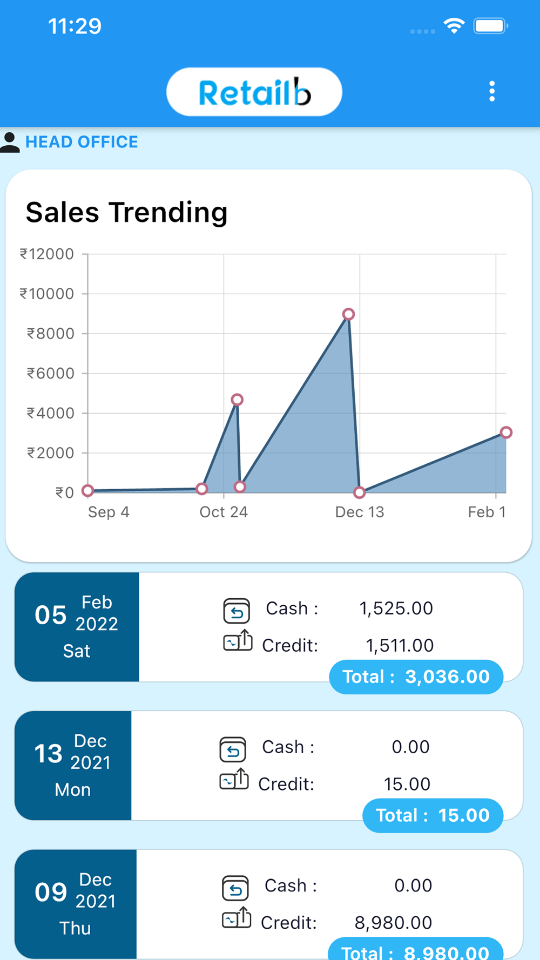Tap Total 15.00 button
540x960 pixels.
click(x=433, y=815)
